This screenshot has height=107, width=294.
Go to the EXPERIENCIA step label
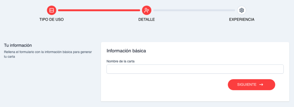tap(242, 20)
